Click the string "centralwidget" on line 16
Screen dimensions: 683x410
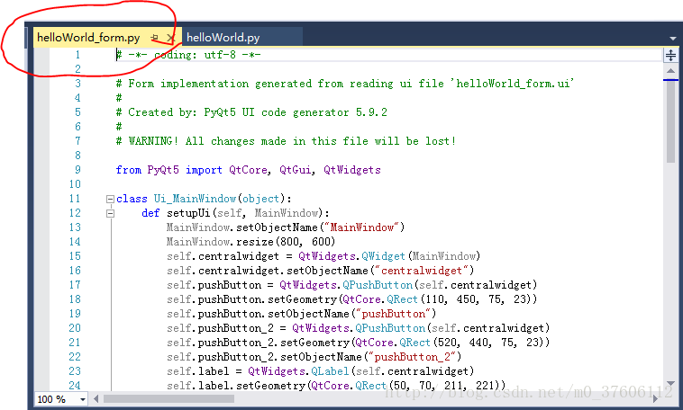tap(421, 271)
